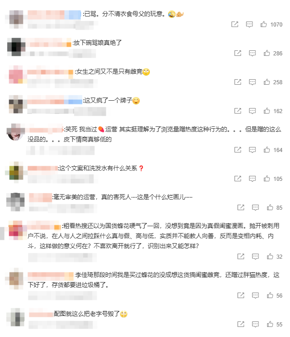Image resolution: width=290 pixels, height=337 pixels.
Task: Reply to the '这又疯了一个牌子' comment
Action: pos(252,111)
